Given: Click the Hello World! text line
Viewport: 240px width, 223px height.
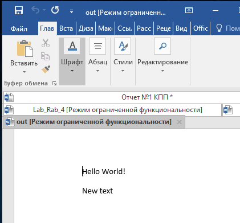Looking at the screenshot, I should (x=104, y=171).
